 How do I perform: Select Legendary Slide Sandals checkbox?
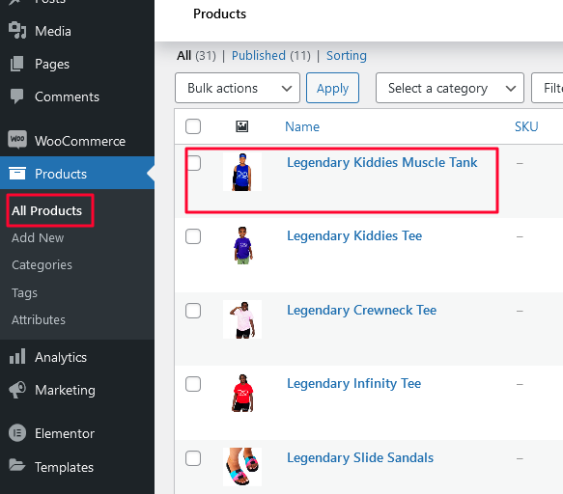tap(193, 458)
